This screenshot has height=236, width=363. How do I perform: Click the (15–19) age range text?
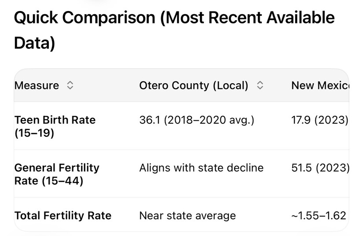(34, 133)
